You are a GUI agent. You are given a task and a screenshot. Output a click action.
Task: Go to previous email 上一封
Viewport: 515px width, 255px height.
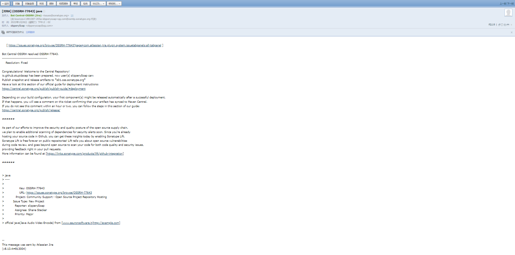click(x=503, y=3)
